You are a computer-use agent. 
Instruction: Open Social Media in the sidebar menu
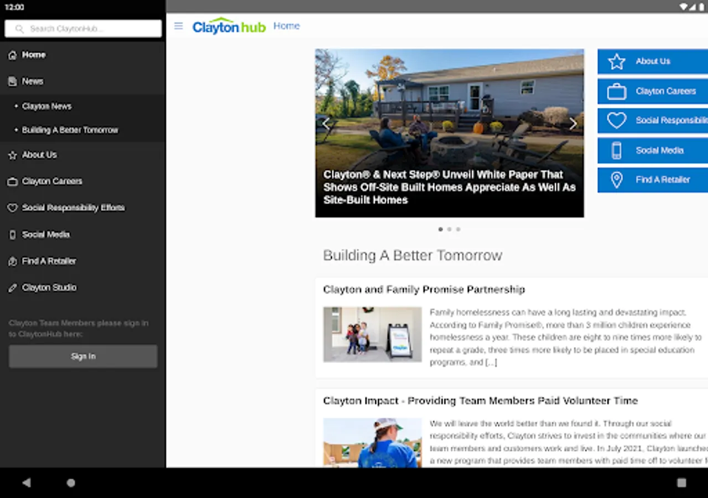point(83,235)
